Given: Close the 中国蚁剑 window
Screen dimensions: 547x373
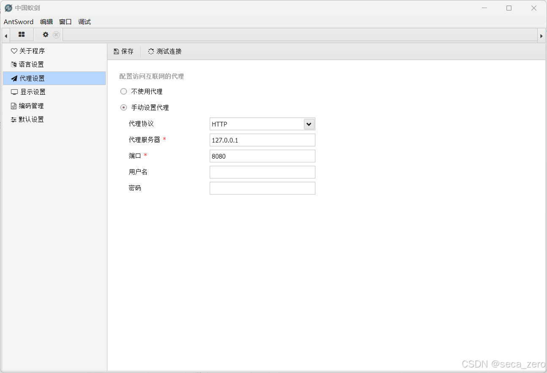Looking at the screenshot, I should click(534, 8).
